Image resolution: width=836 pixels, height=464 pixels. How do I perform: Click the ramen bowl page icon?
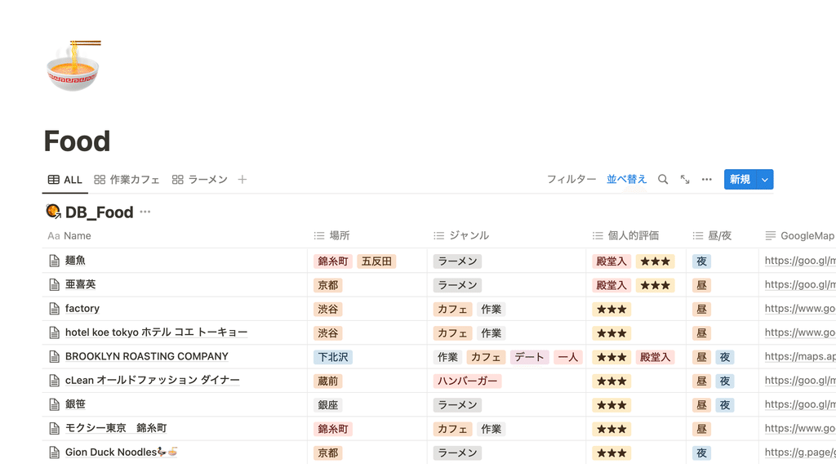(x=73, y=65)
